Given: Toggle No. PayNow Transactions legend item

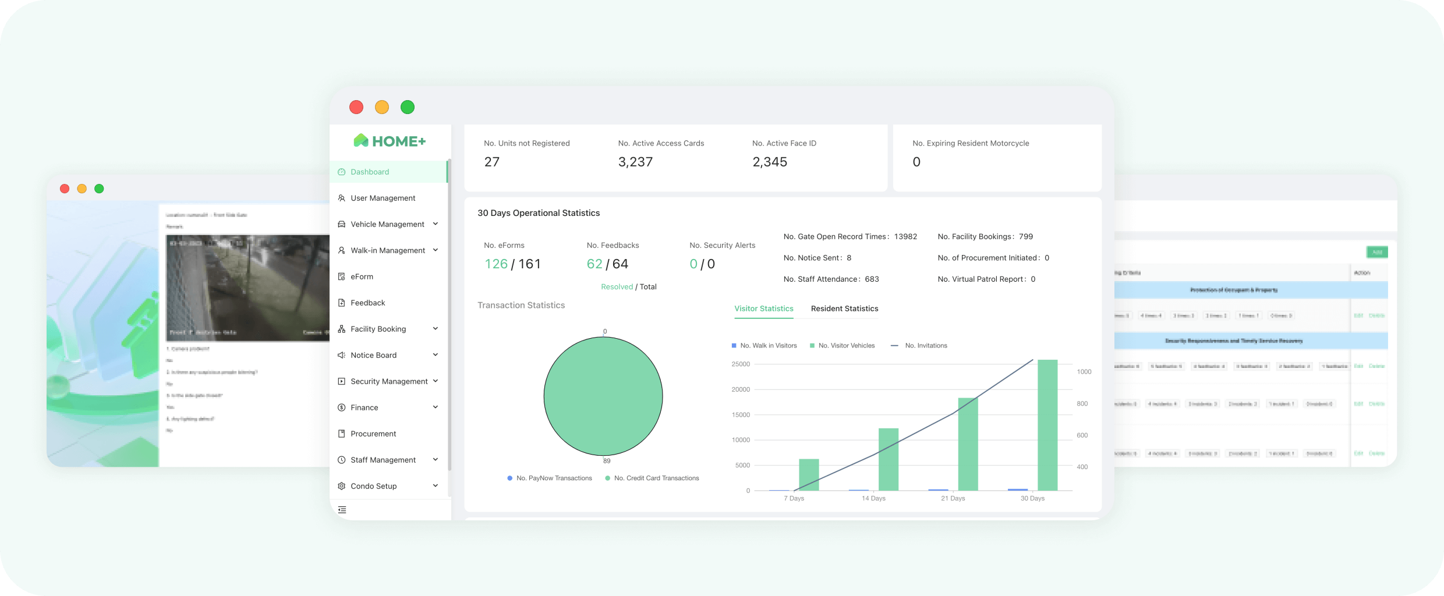Looking at the screenshot, I should [549, 478].
